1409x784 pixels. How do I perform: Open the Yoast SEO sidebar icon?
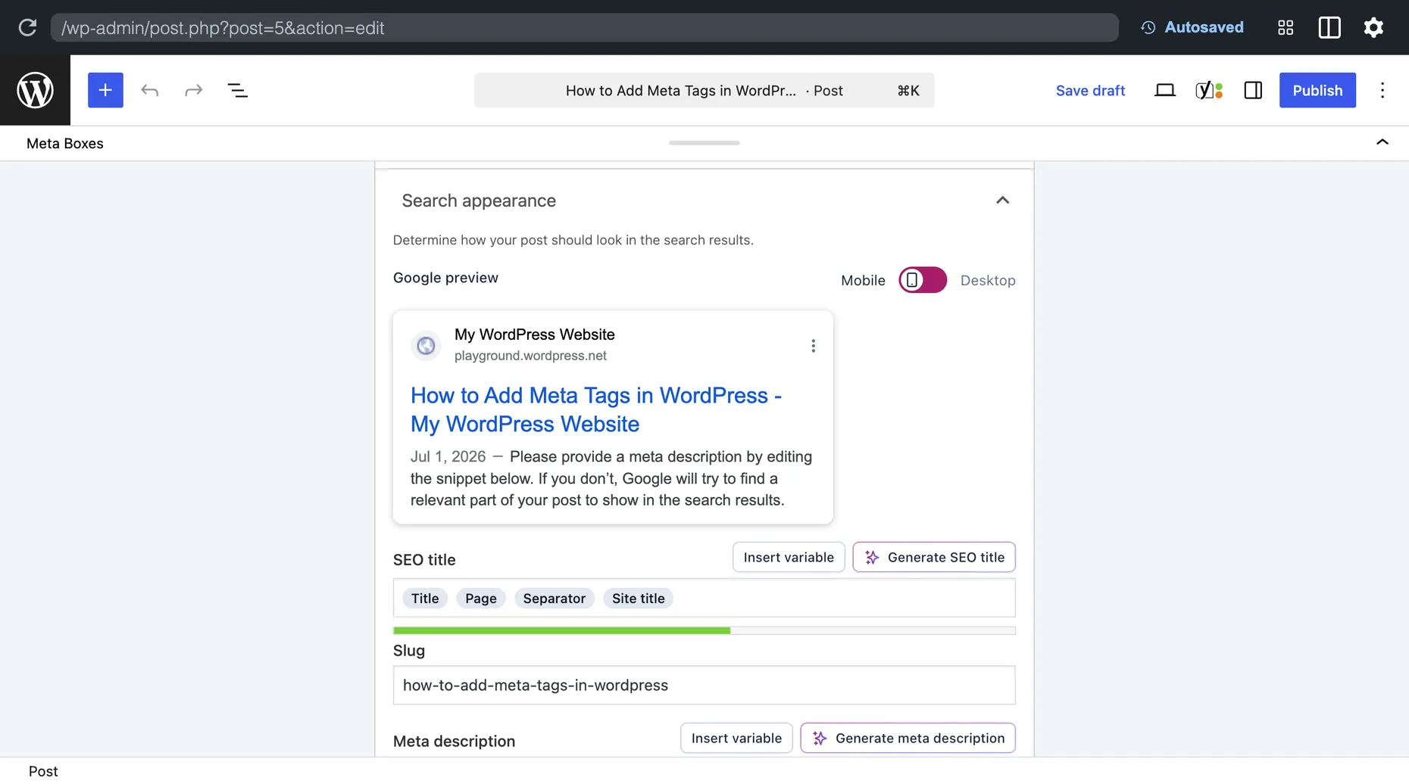pos(1209,90)
